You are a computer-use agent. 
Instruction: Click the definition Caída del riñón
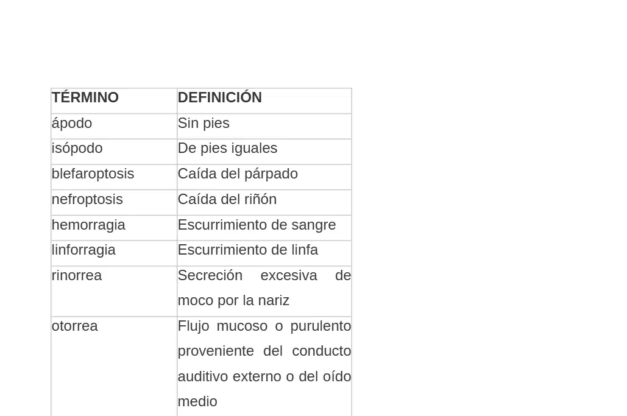coord(227,199)
